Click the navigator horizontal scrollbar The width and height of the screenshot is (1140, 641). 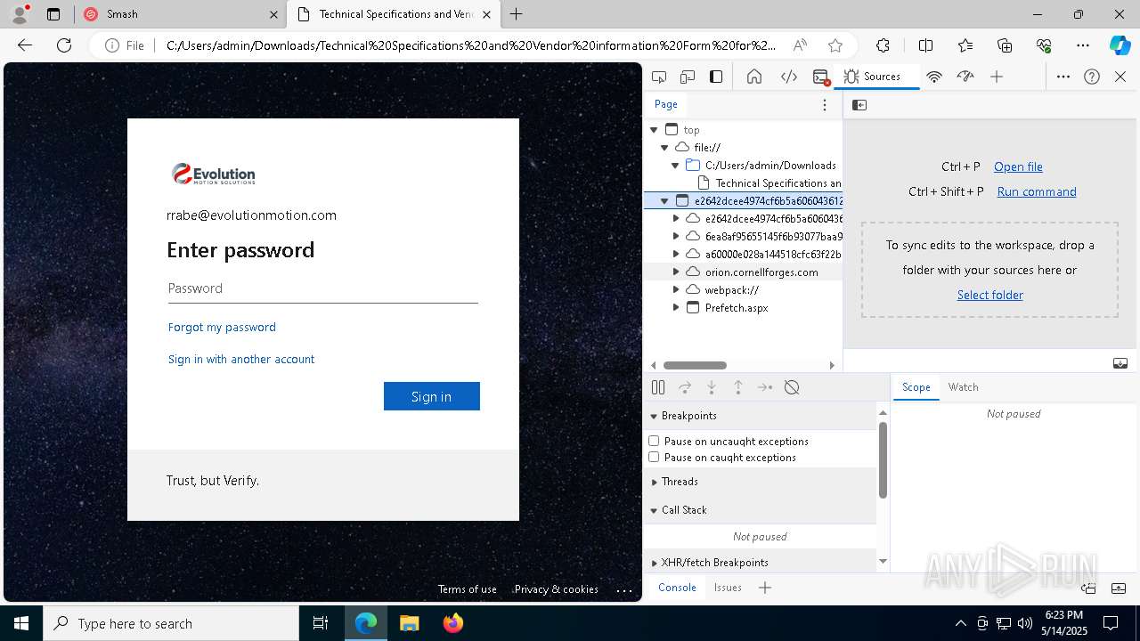point(695,365)
